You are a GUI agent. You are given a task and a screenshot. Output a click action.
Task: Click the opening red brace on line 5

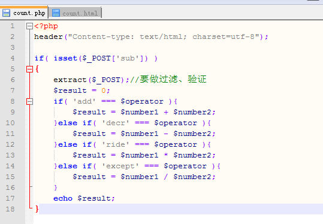pyautogui.click(x=37, y=69)
